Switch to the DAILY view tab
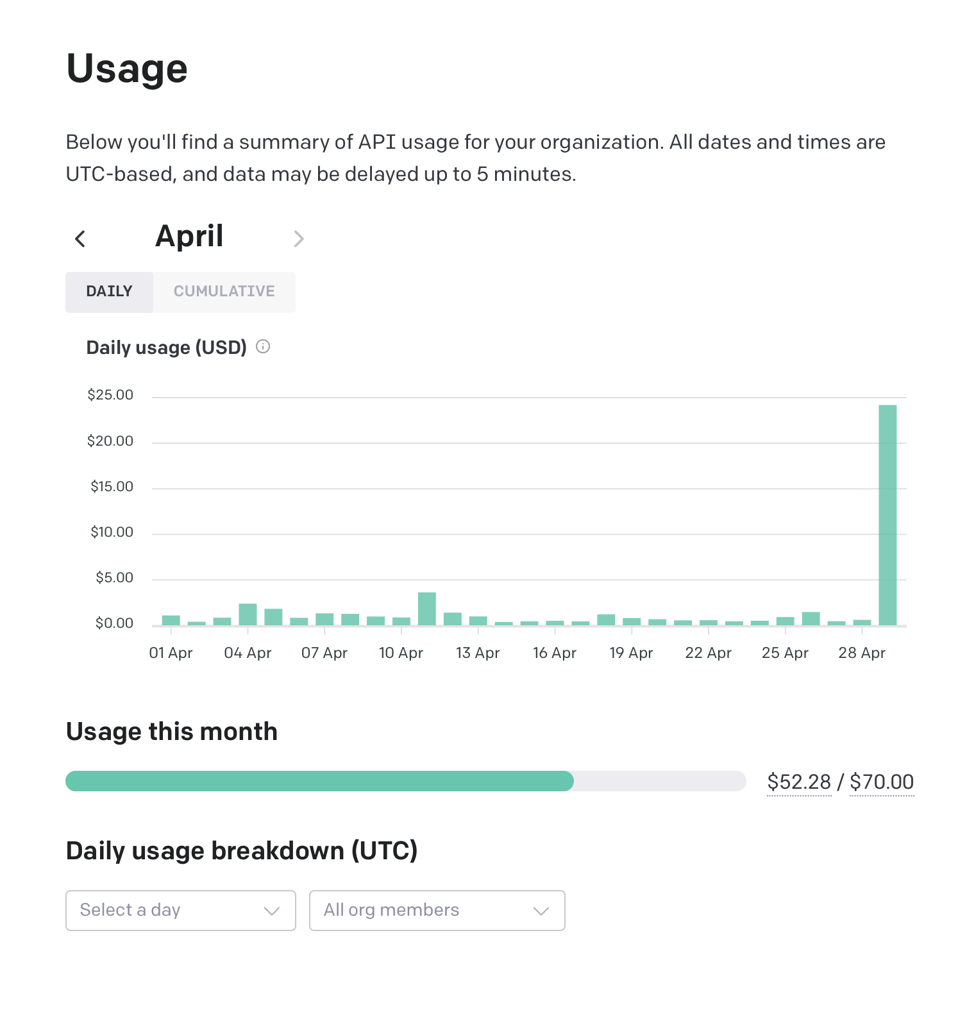This screenshot has width=976, height=1035. tap(109, 292)
